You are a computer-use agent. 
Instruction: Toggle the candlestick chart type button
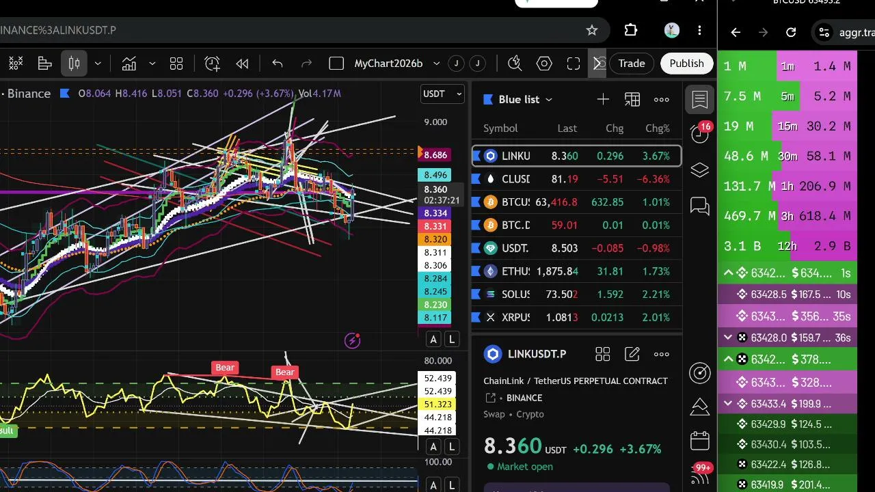(x=74, y=64)
